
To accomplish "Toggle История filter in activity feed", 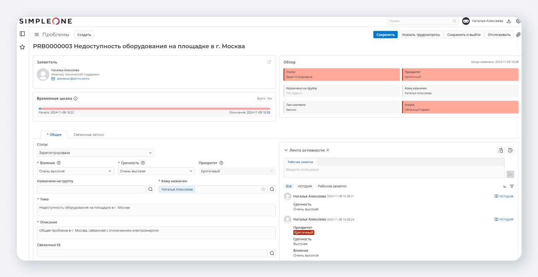I will [305, 186].
